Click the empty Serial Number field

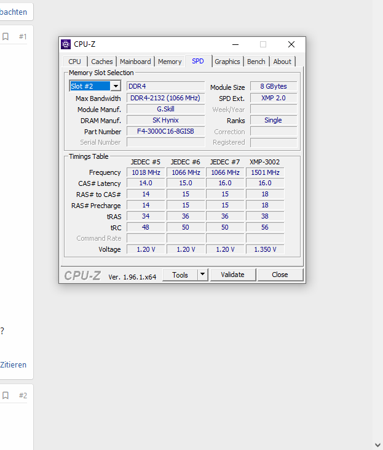point(166,142)
